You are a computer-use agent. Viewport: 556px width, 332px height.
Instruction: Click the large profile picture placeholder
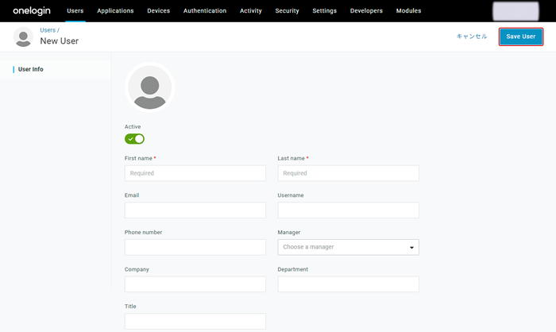149,87
